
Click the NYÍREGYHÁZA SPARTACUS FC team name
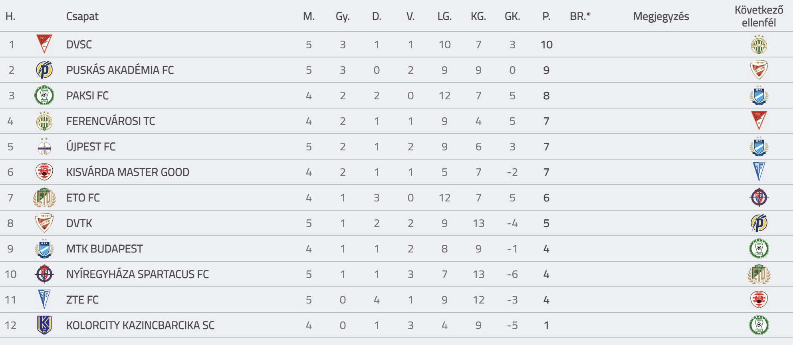pyautogui.click(x=137, y=274)
